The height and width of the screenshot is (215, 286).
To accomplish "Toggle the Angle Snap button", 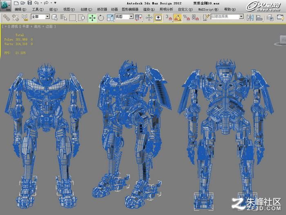I will point(178,18).
